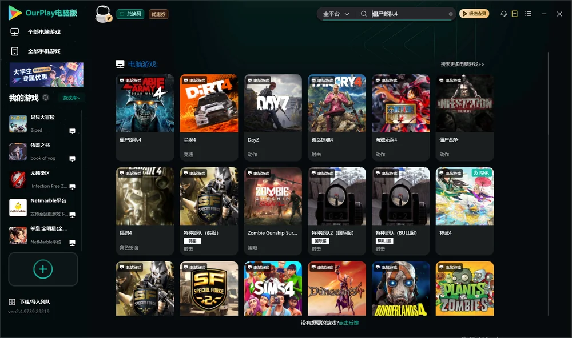Open the 辐射4 Fallout 4 card
The image size is (572, 338).
(x=145, y=211)
